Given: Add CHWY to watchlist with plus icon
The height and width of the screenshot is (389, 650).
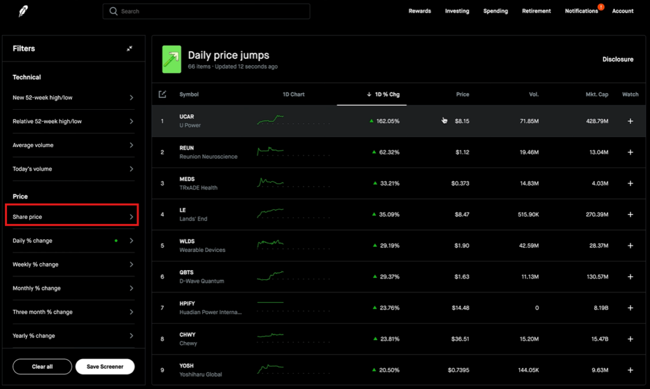Looking at the screenshot, I should coord(630,338).
